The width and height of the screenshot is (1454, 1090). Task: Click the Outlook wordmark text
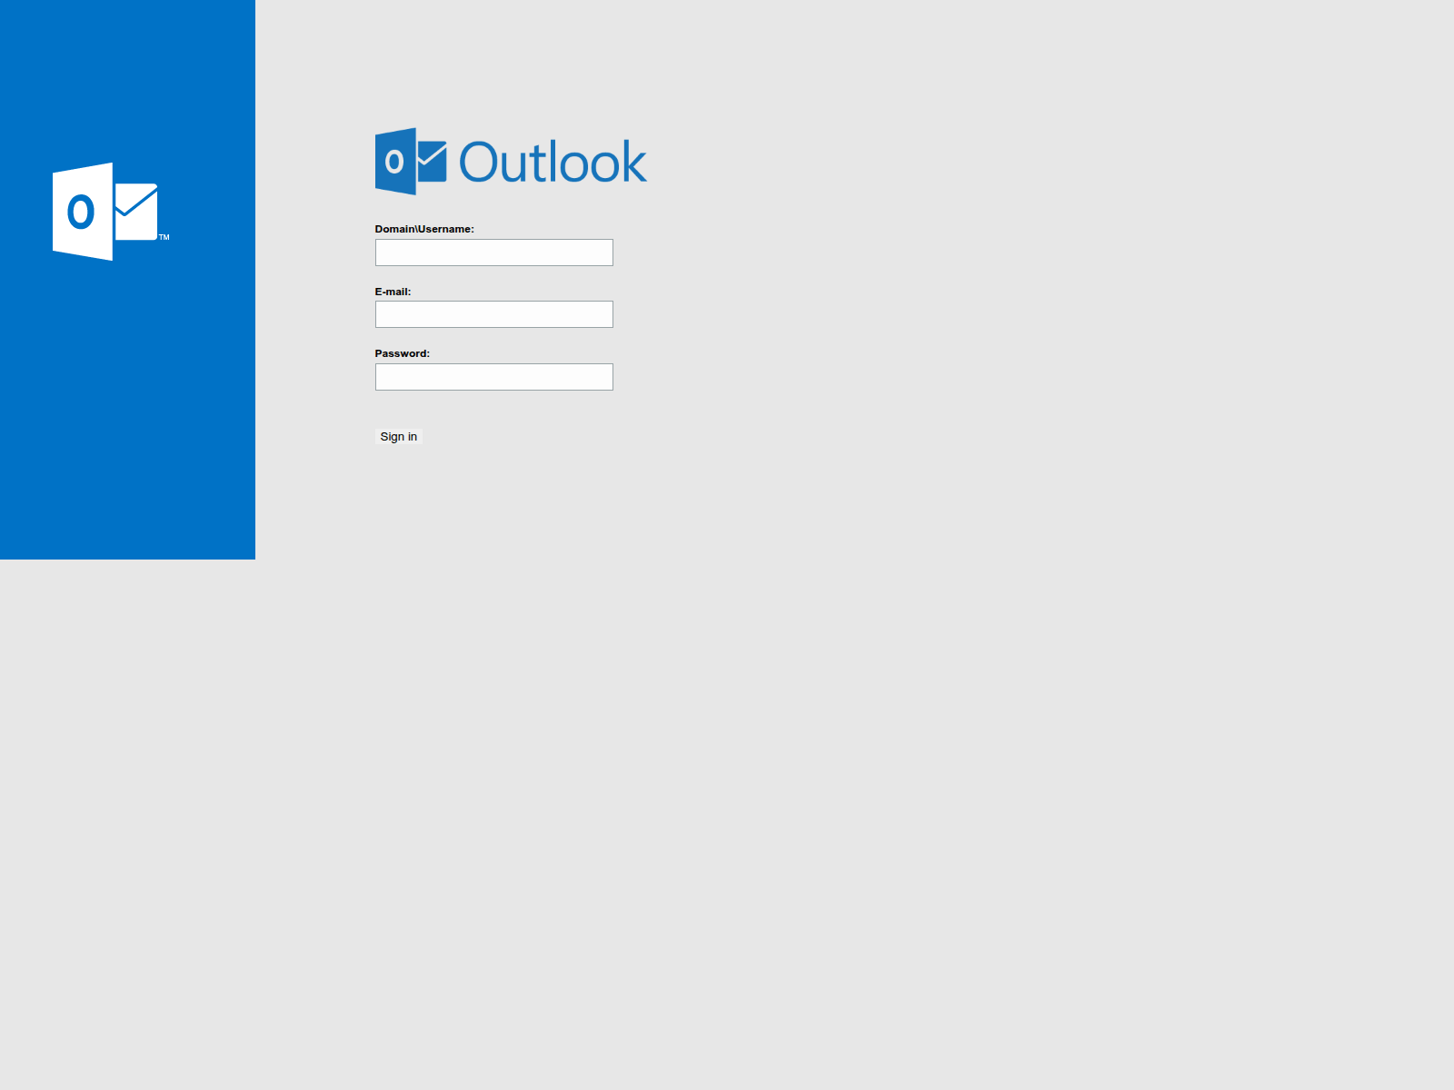point(553,163)
